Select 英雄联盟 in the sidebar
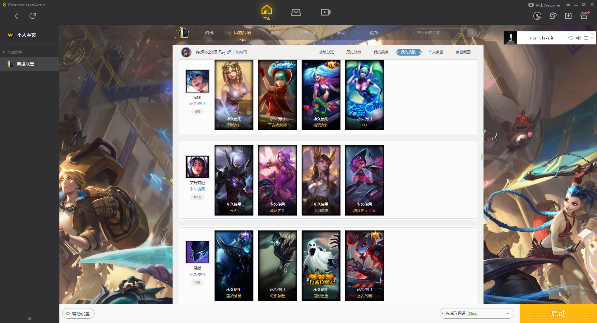 click(30, 64)
